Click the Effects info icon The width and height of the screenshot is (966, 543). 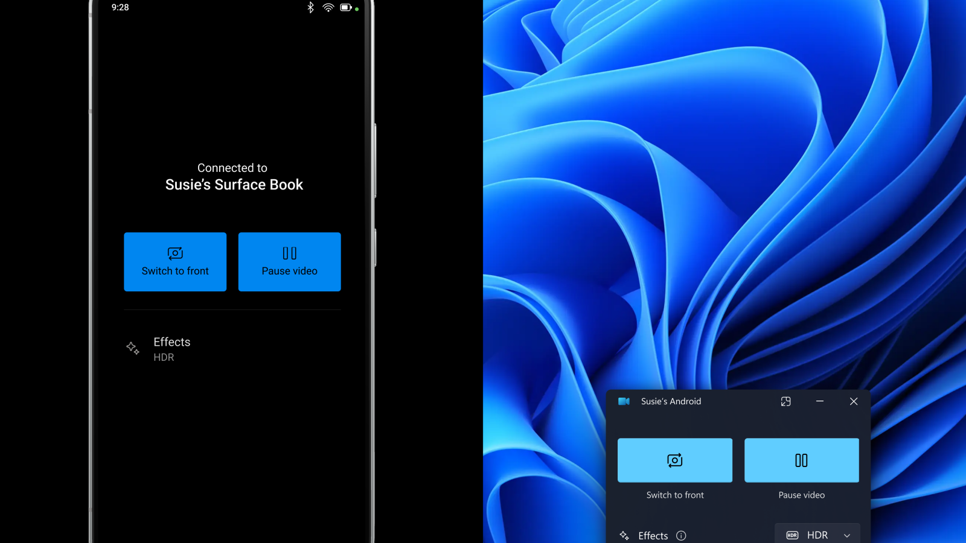point(681,536)
